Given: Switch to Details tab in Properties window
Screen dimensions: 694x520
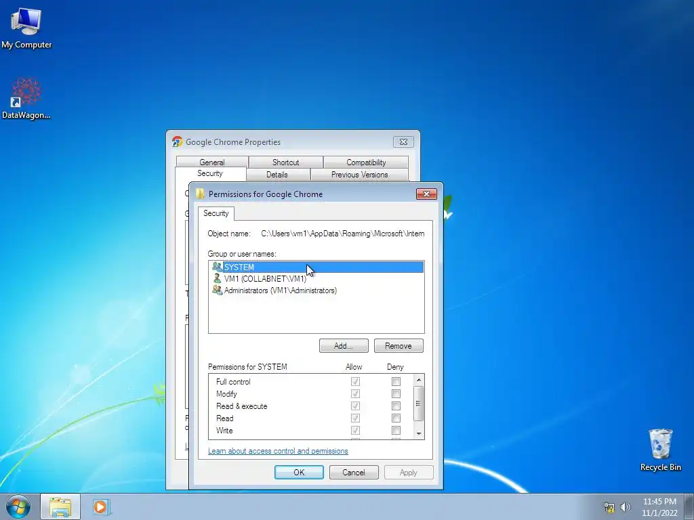Looking at the screenshot, I should pos(277,175).
